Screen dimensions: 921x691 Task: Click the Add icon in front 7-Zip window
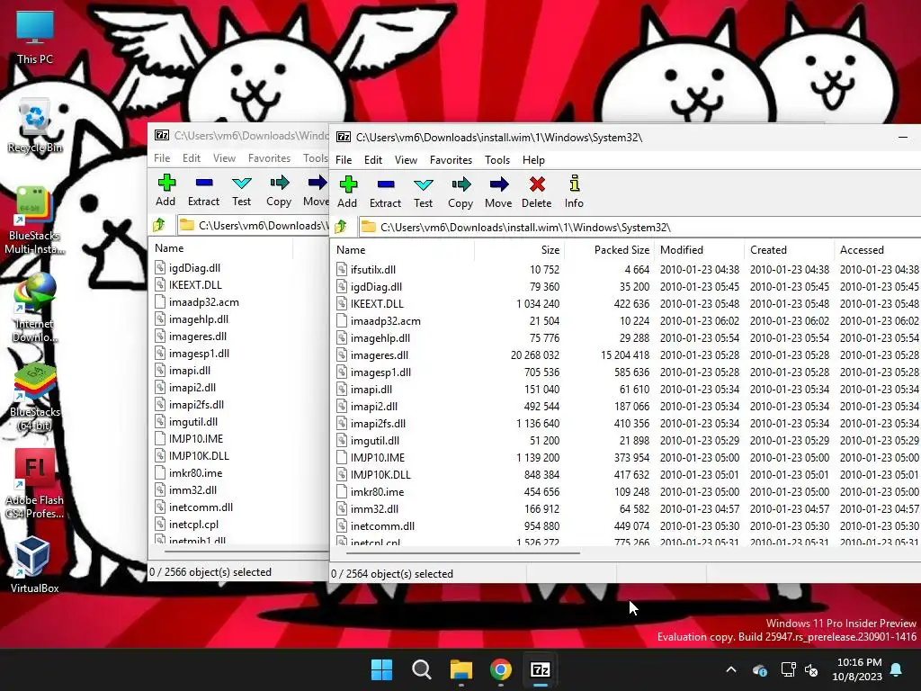click(347, 192)
